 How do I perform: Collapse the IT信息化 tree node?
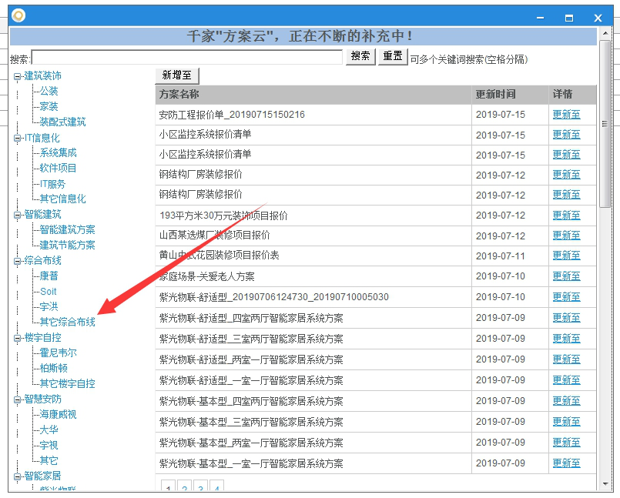pos(17,138)
